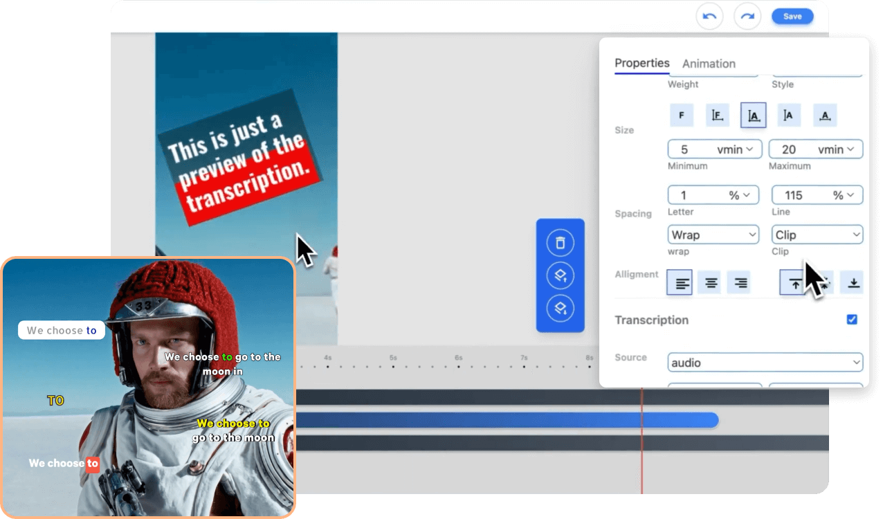Image resolution: width=883 pixels, height=519 pixels.
Task: Toggle top vertical alignment button
Action: (x=794, y=282)
